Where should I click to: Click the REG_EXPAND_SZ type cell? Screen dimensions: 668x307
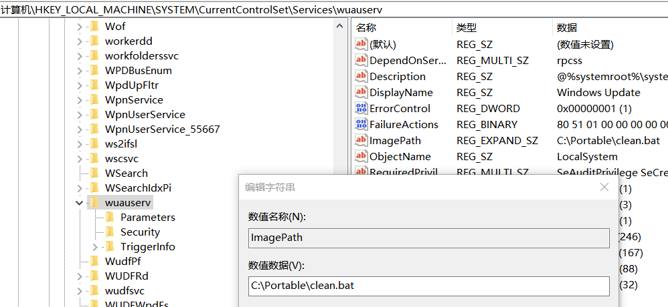[x=497, y=141]
